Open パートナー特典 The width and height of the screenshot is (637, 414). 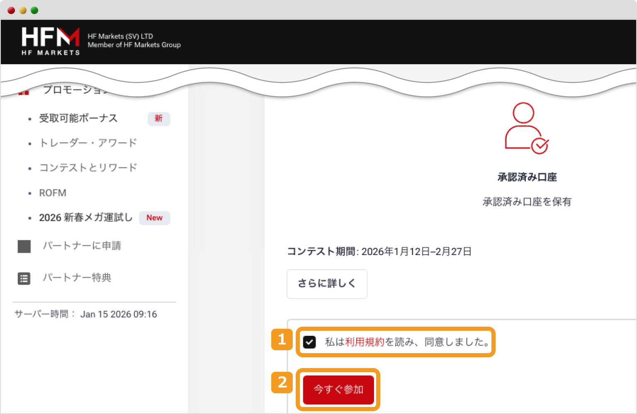click(77, 278)
